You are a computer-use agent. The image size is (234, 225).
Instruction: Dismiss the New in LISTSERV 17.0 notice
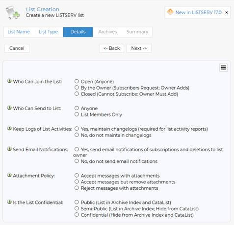click(x=227, y=12)
